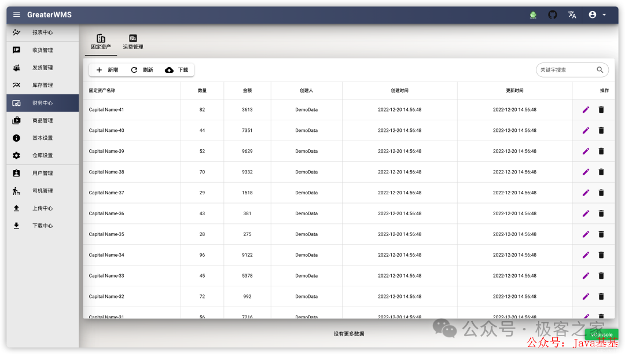The height and width of the screenshot is (354, 625).
Task: Edit Capital Name-39 with pencil icon
Action: [586, 152]
